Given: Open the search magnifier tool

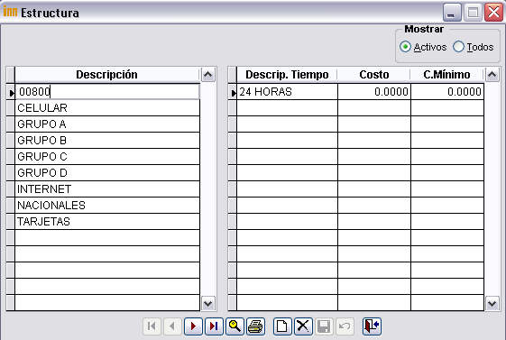Looking at the screenshot, I should tap(235, 326).
